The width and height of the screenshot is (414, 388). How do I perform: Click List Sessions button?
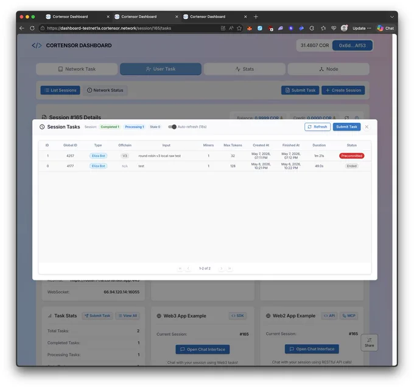[x=60, y=90]
